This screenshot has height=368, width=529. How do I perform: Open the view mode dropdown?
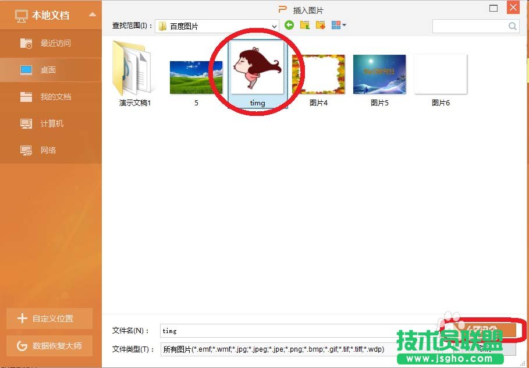(339, 25)
